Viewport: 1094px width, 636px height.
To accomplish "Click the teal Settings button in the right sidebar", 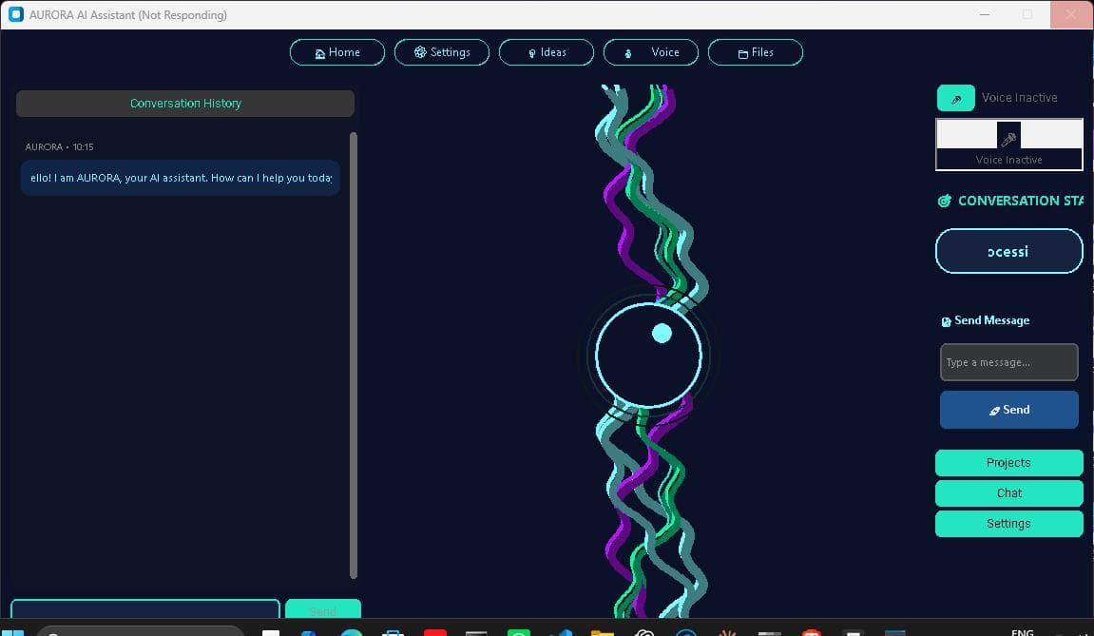I will (1008, 524).
